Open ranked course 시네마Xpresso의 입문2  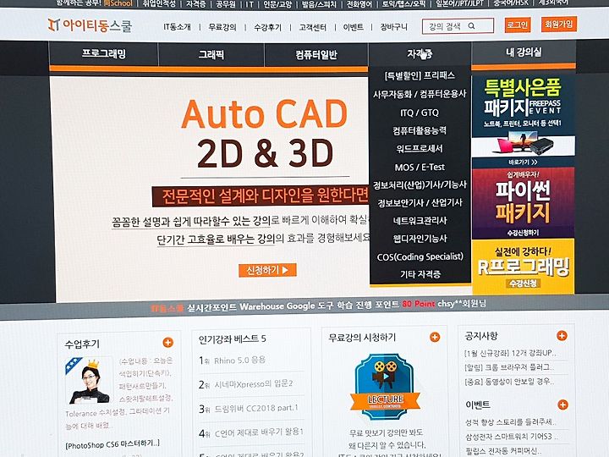pos(254,384)
